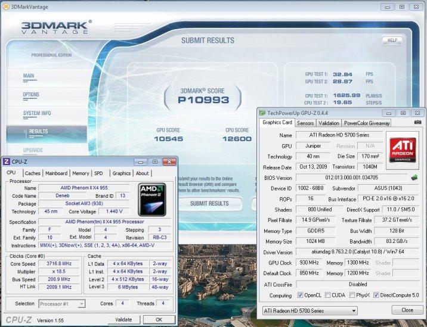This screenshot has height=327, width=427.
Task: Open the ATI Radeon HD 5700 Series dropdown
Action: (x=310, y=311)
